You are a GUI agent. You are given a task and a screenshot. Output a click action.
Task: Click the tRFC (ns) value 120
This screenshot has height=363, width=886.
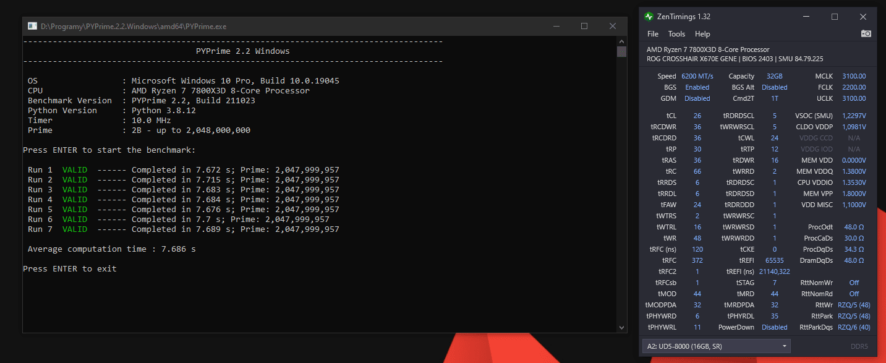pyautogui.click(x=697, y=249)
